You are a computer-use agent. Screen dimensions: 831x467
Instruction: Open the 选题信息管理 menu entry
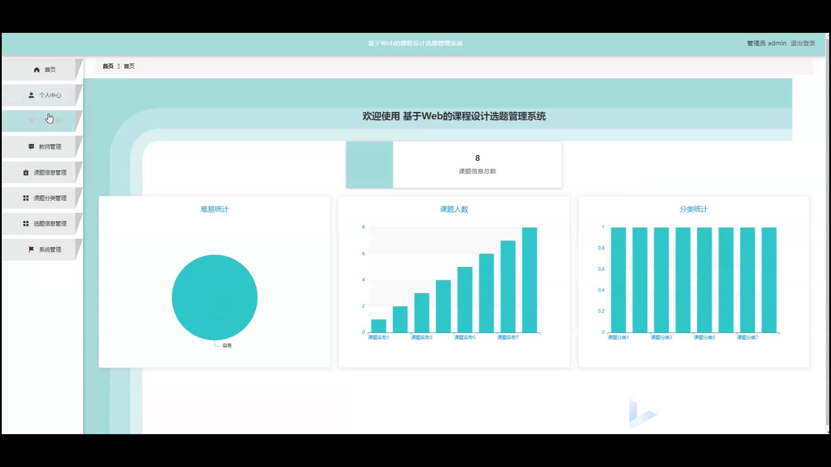coord(50,224)
